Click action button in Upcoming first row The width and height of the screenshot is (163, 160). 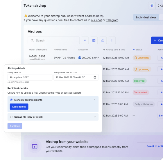[160, 58]
